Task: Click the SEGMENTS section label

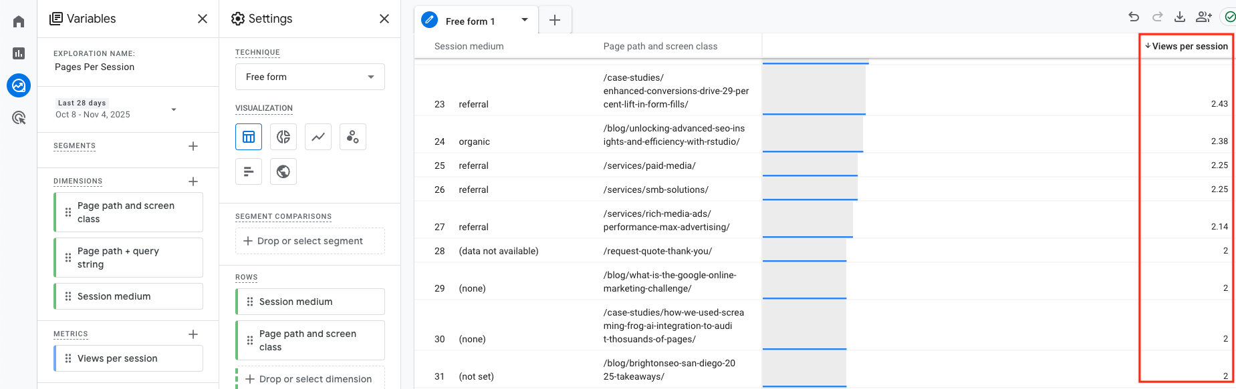Action: pos(74,145)
